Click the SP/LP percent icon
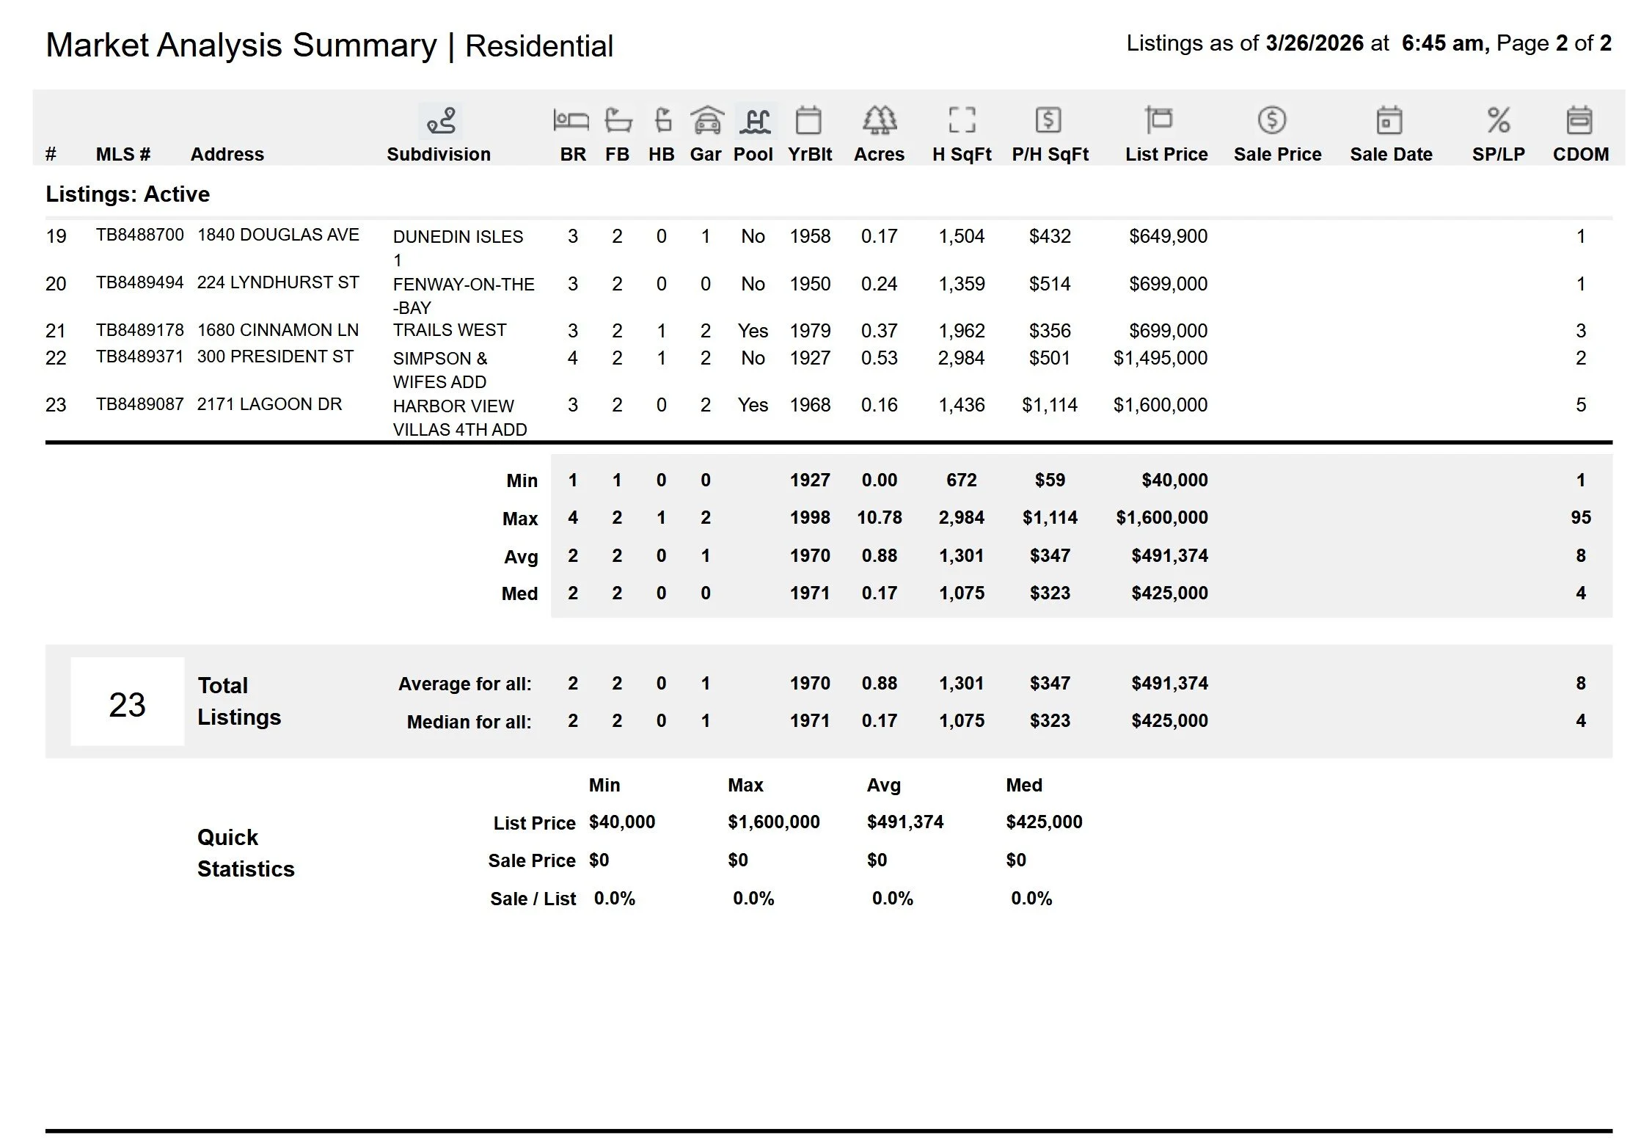1652x1148 pixels. click(1498, 120)
